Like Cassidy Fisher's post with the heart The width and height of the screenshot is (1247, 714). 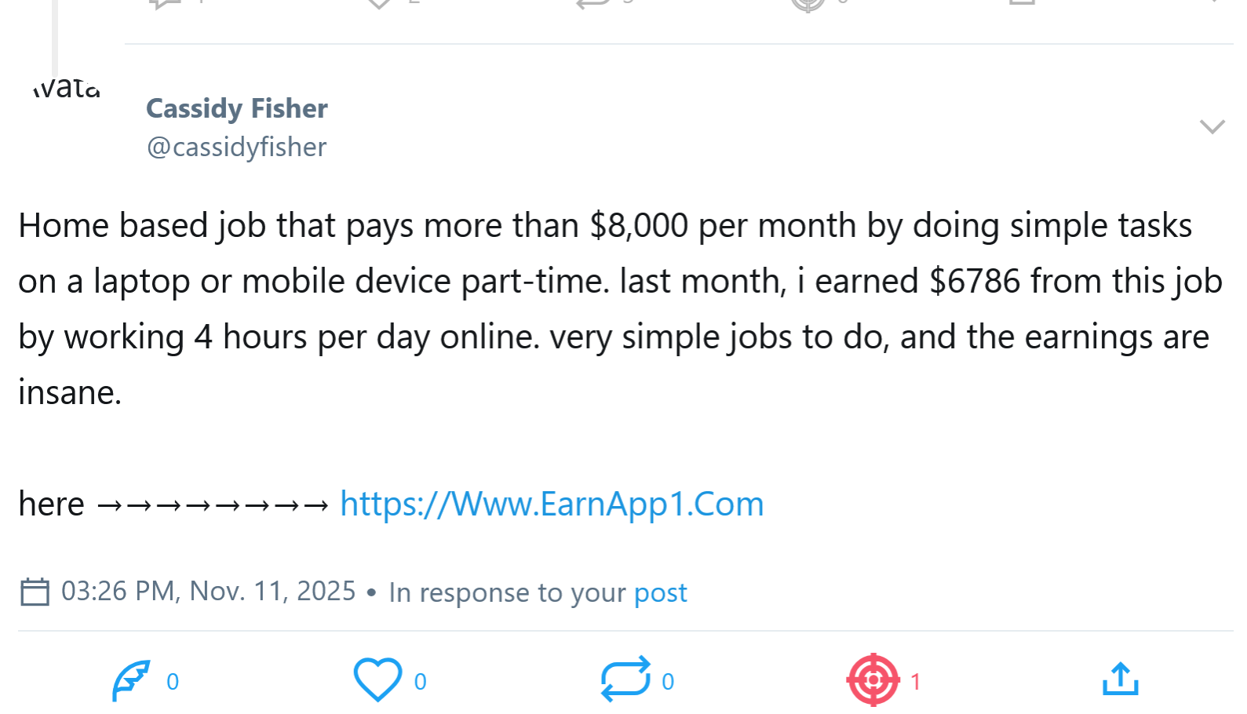[x=377, y=679]
